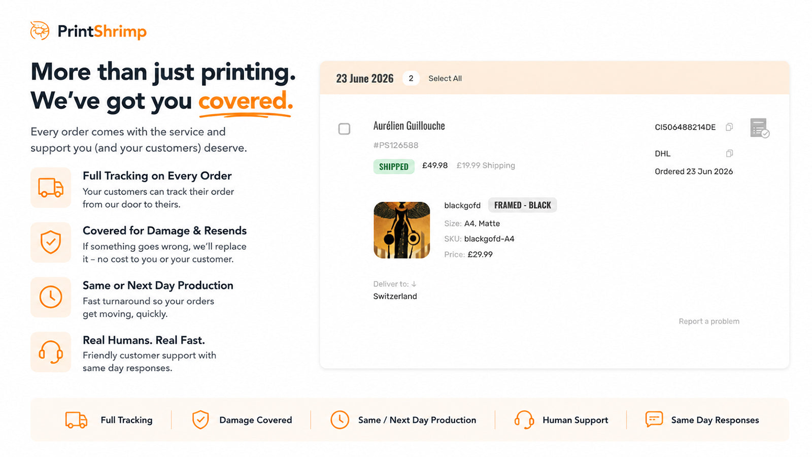Tick the checkbox for Aurélien Guillouche's order

pos(344,129)
